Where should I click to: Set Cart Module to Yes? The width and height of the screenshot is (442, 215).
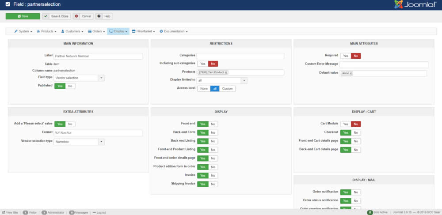coord(346,124)
